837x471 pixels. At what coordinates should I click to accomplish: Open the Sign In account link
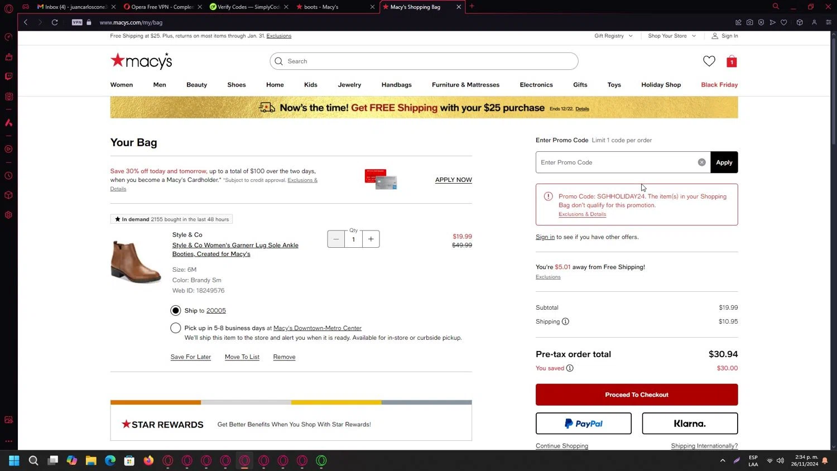[x=724, y=36]
